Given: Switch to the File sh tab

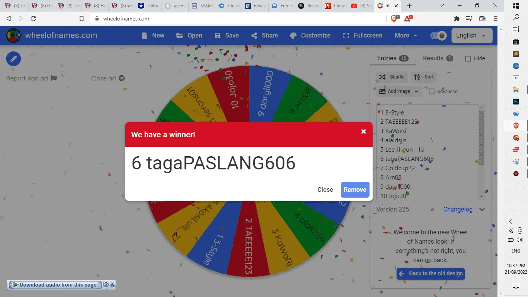Looking at the screenshot, I should point(229,6).
